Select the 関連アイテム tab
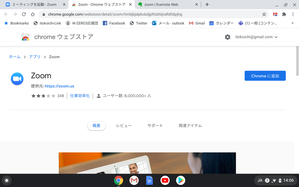Image resolution: width=299 pixels, height=187 pixels. coord(190,126)
